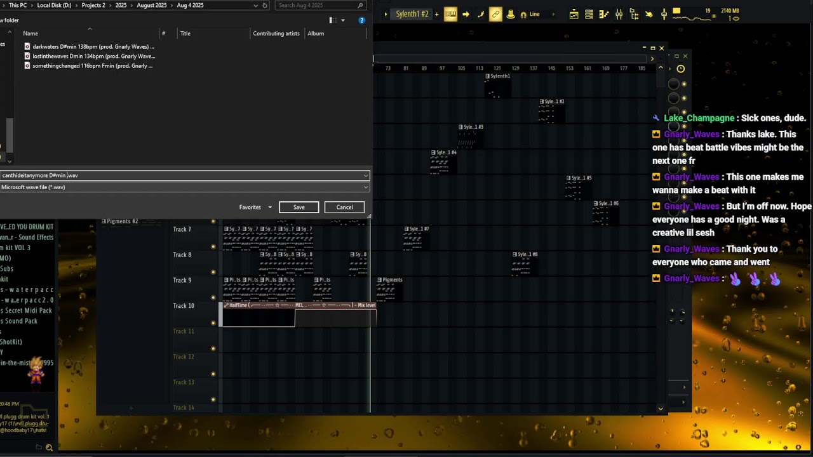This screenshot has height=457, width=813.
Task: Open the piano roll icon
Action: [603, 14]
